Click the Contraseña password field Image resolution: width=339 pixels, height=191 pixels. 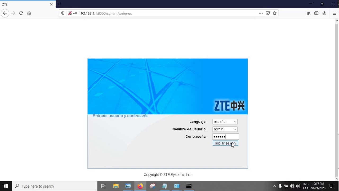point(226,137)
